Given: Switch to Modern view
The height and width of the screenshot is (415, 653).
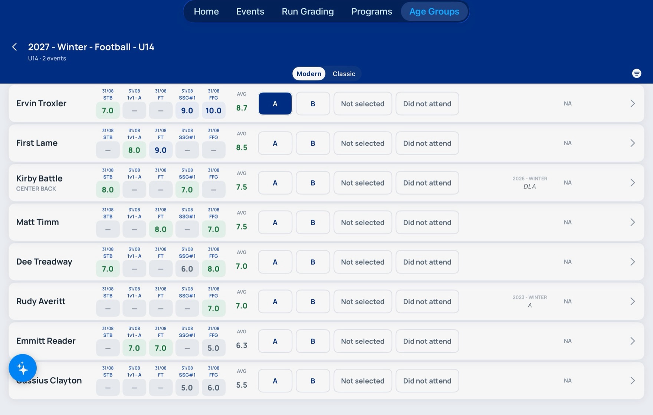Looking at the screenshot, I should click(309, 73).
